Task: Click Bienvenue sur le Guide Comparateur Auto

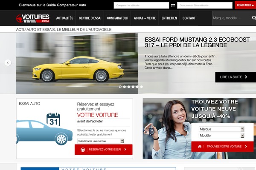Action: pos(52,5)
